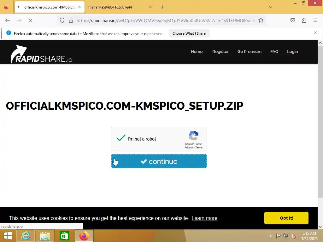This screenshot has width=323, height=242.
Task: Click Choose What I Share button
Action: click(189, 33)
